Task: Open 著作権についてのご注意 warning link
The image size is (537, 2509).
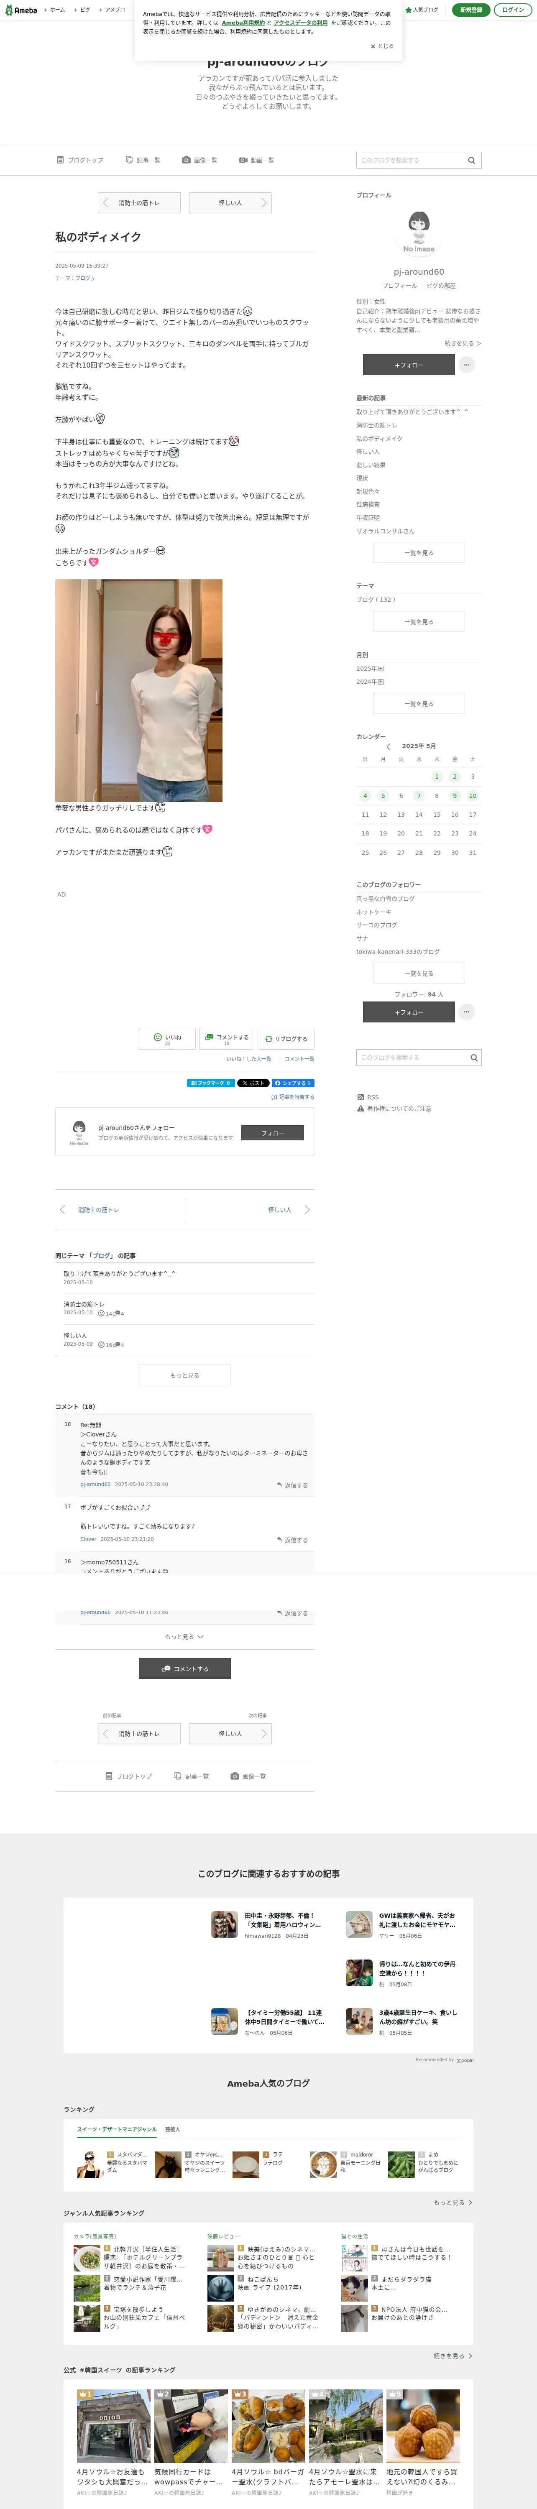Action: click(394, 1109)
